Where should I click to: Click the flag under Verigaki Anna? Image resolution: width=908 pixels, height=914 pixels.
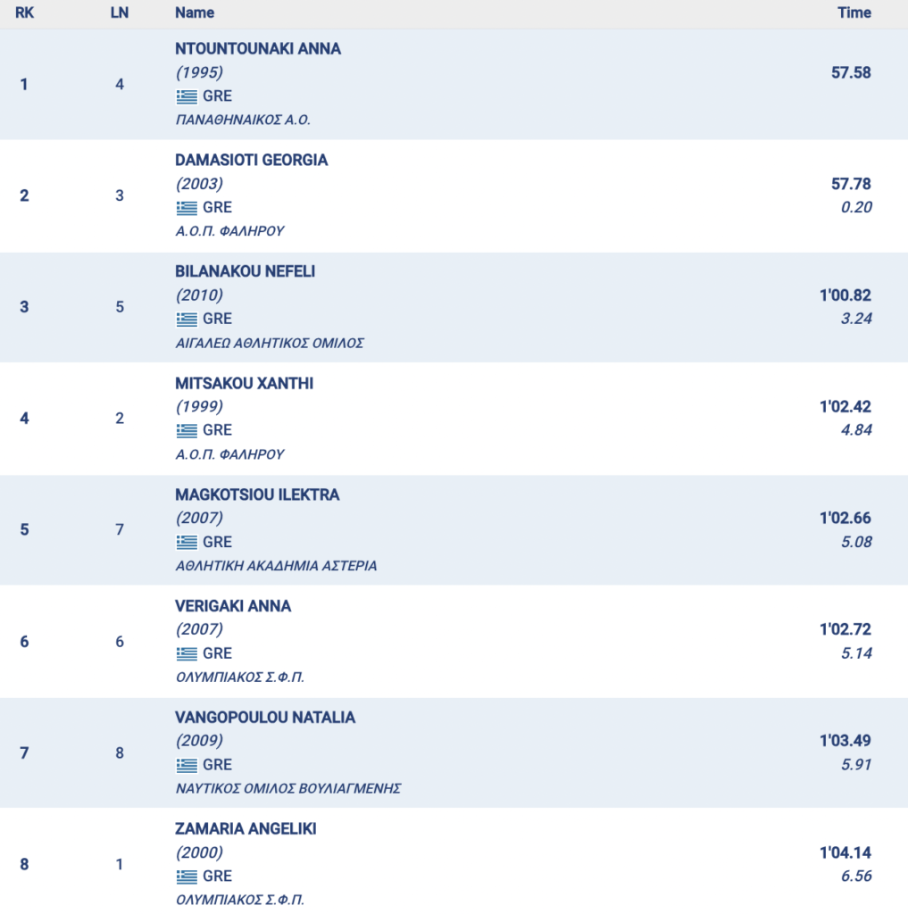tap(187, 654)
